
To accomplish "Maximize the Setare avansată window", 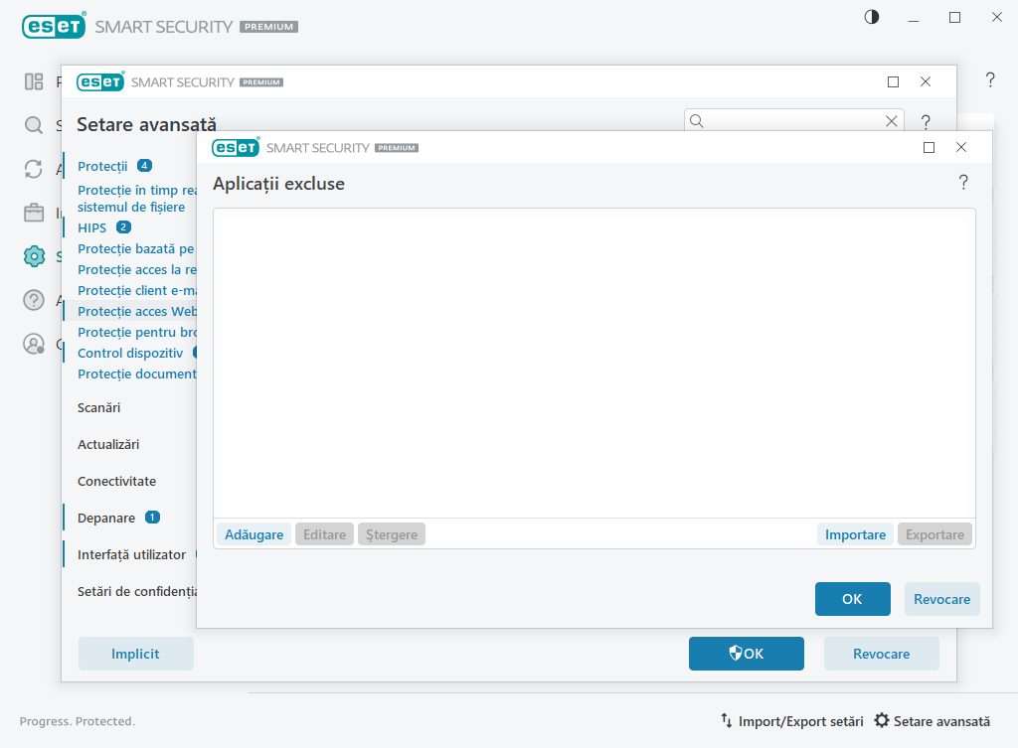I will (894, 81).
